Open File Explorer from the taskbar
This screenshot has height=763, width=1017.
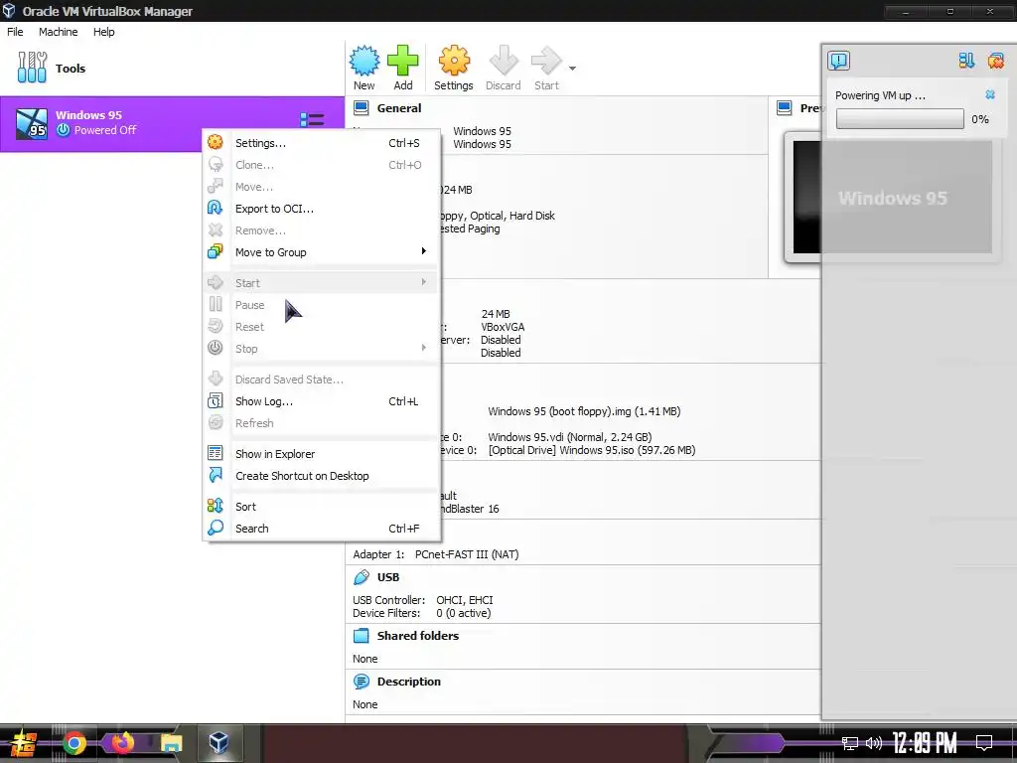coord(171,743)
